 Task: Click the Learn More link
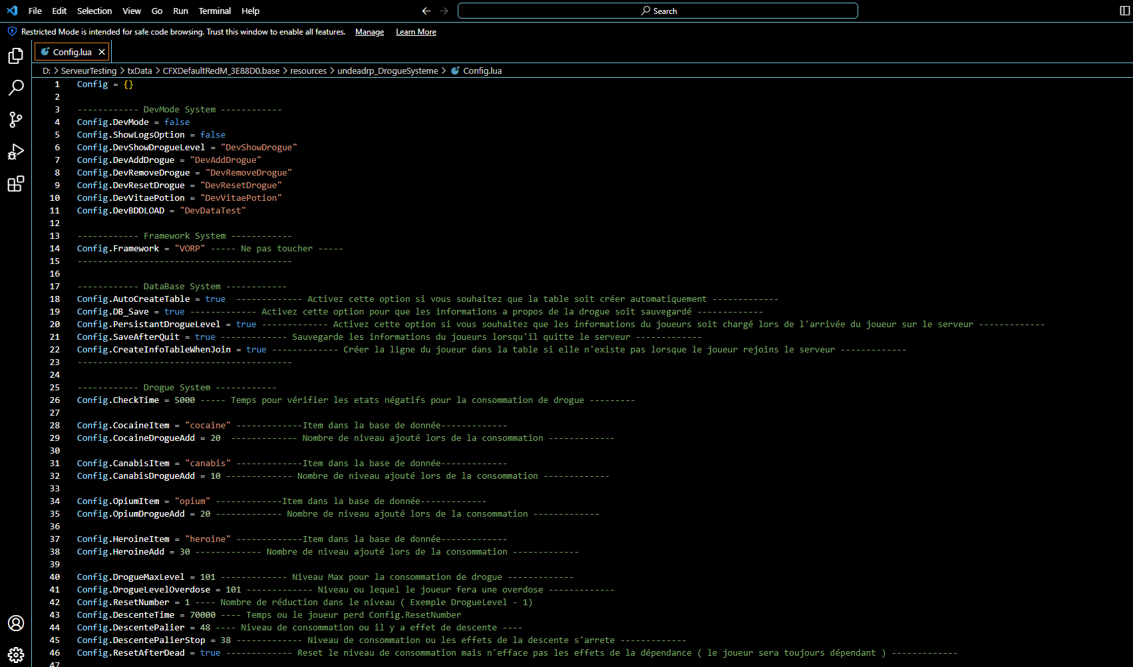tap(416, 32)
